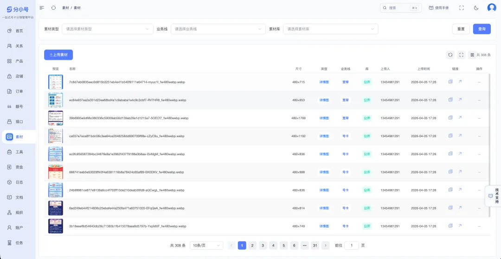Click the next page arrow
The width and height of the screenshot is (501, 259).
pyautogui.click(x=325, y=245)
